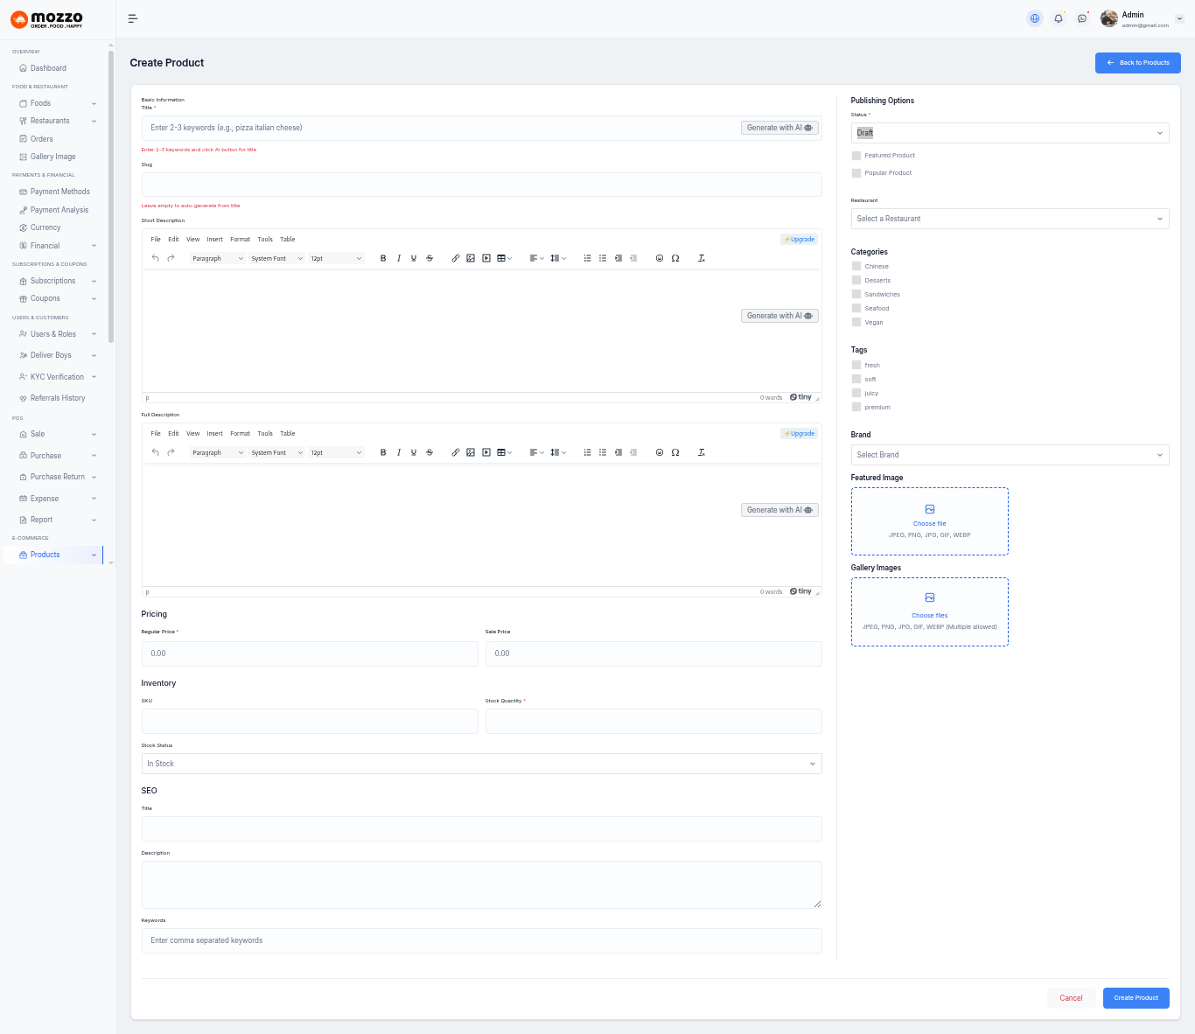
Task: Click Back to Products button
Action: [1137, 63]
